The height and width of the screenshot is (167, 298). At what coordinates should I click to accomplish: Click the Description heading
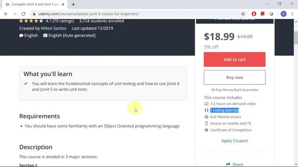[x=36, y=147]
